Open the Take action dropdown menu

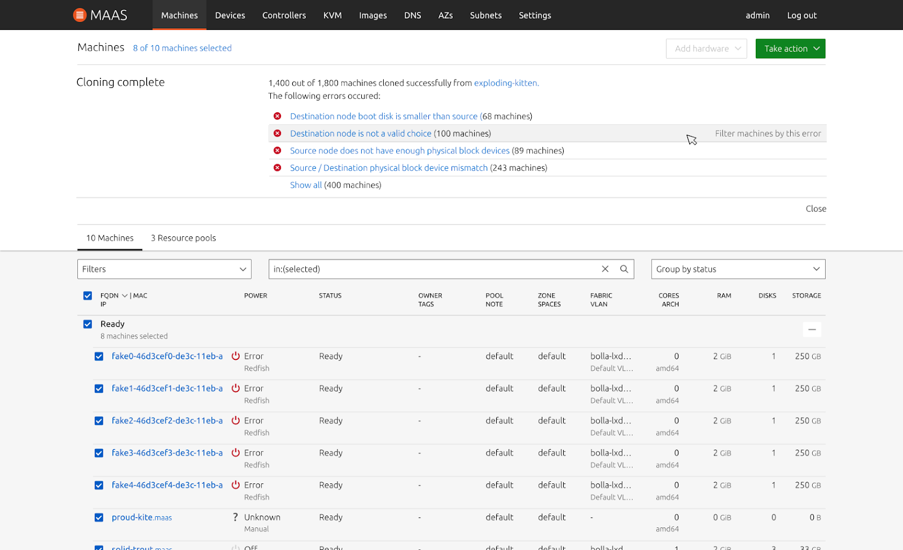click(x=790, y=49)
